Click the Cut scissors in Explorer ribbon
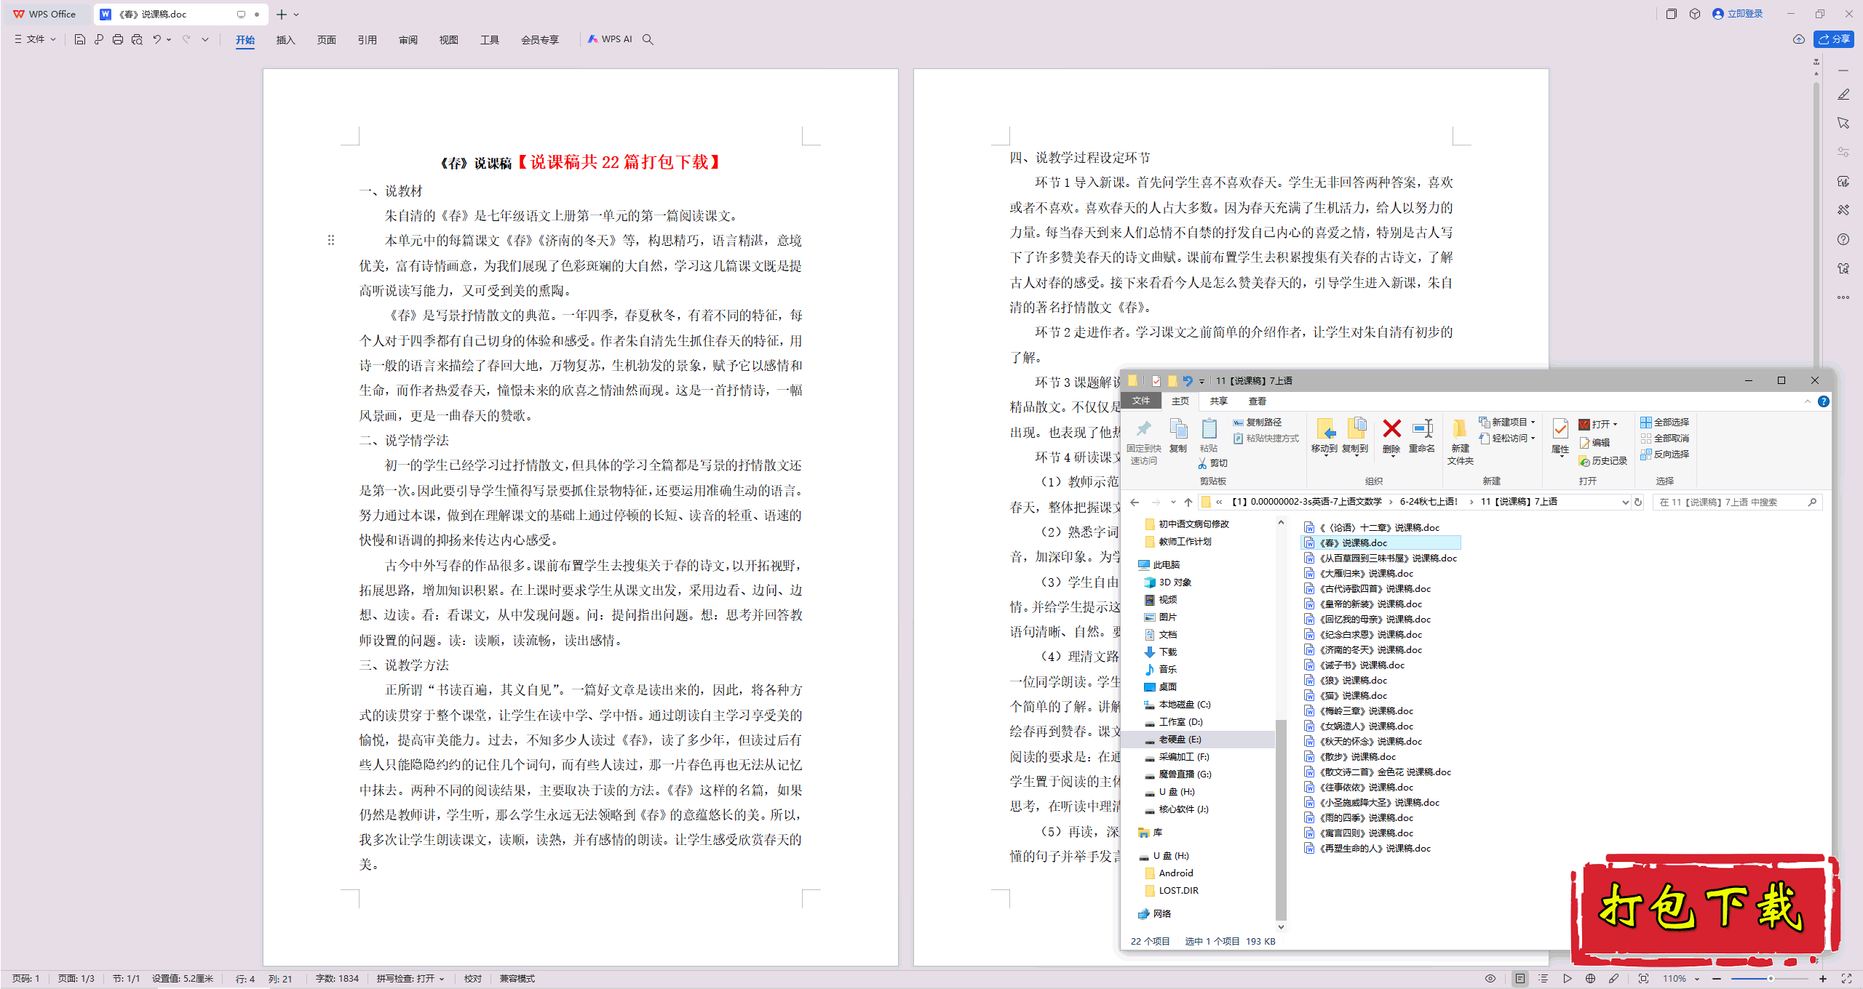Image resolution: width=1863 pixels, height=989 pixels. point(1212,463)
